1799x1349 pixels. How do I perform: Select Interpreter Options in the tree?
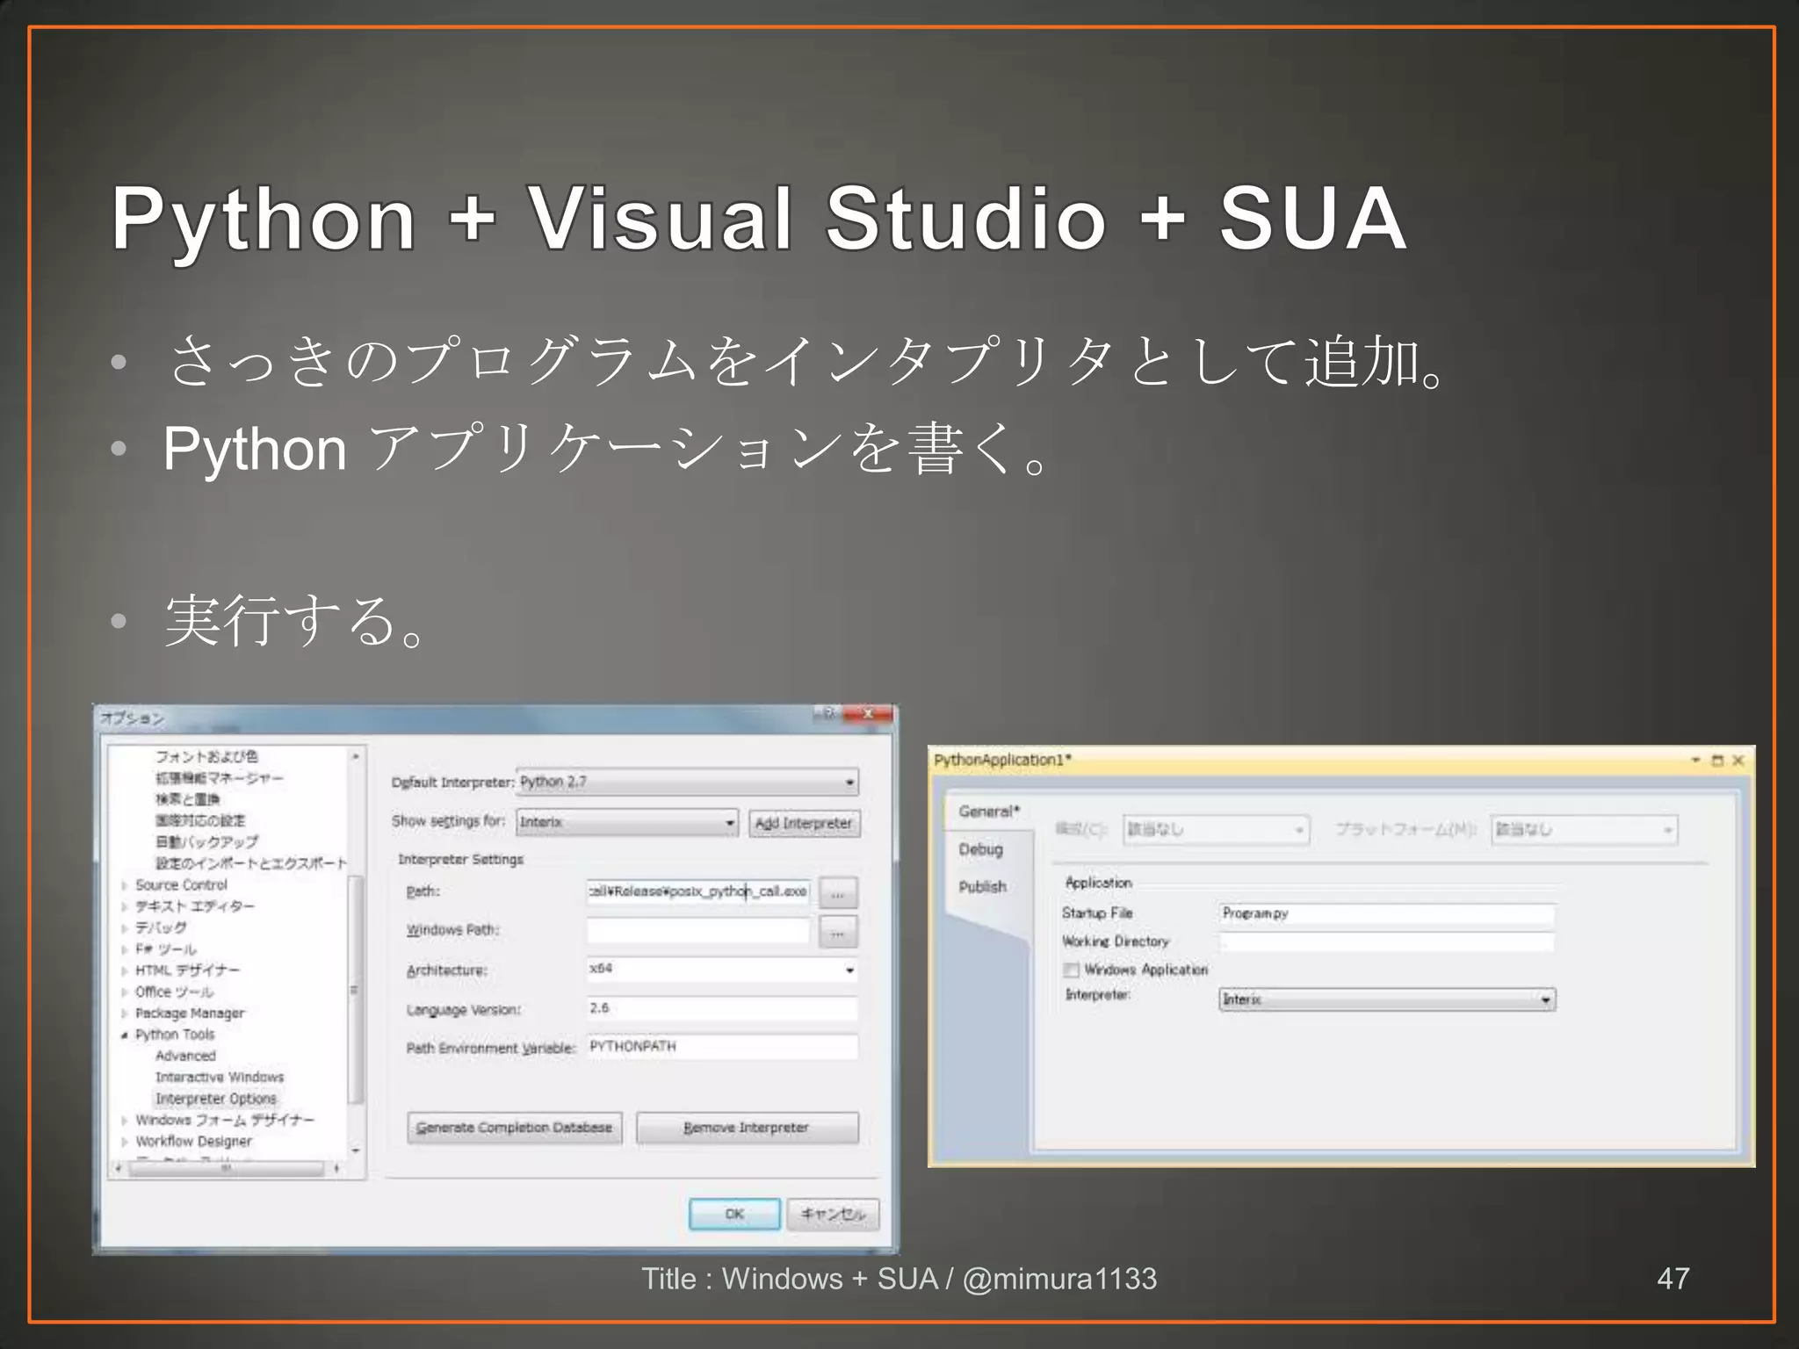(216, 1099)
